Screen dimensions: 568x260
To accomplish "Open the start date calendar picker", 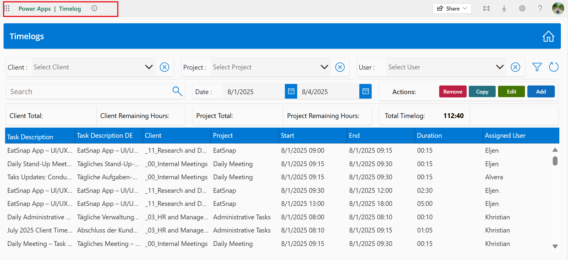I will click(291, 91).
